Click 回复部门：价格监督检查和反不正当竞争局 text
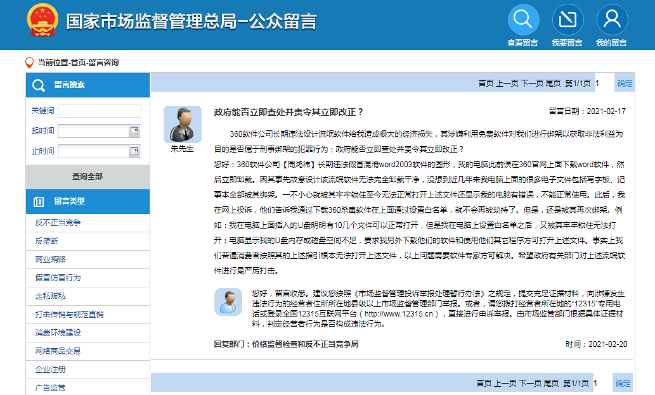 tap(286, 344)
